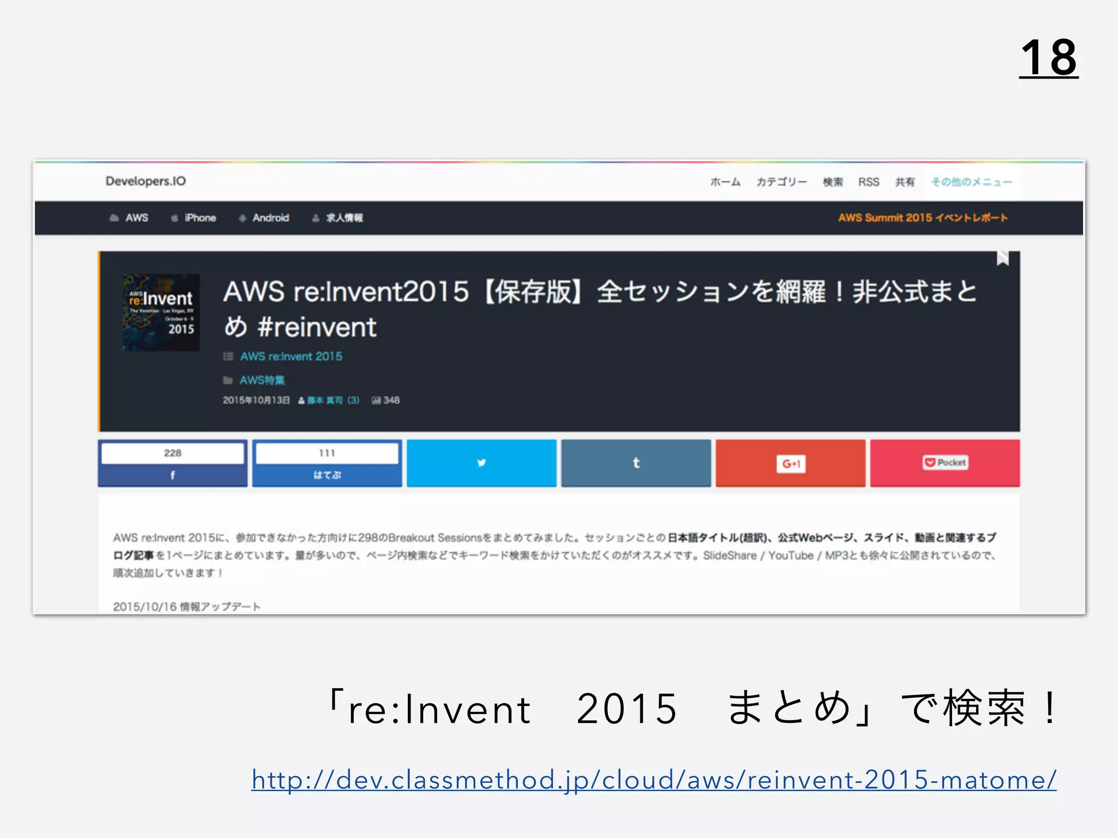Click the list icon beside AWS re:Invent 2015
The width and height of the screenshot is (1118, 838).
pyautogui.click(x=228, y=356)
